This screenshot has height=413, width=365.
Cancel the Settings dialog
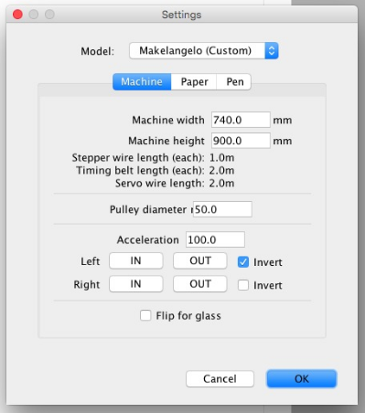[220, 378]
